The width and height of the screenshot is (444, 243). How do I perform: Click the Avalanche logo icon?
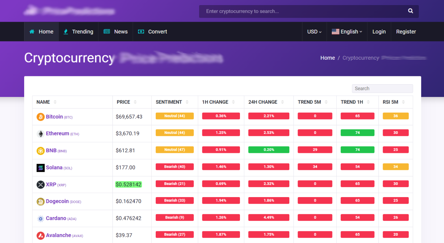pyautogui.click(x=41, y=235)
